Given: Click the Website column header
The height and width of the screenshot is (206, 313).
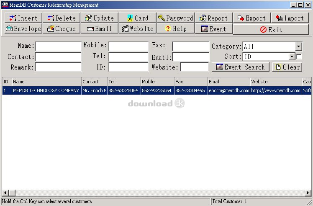Looking at the screenshot, I should (276, 82).
